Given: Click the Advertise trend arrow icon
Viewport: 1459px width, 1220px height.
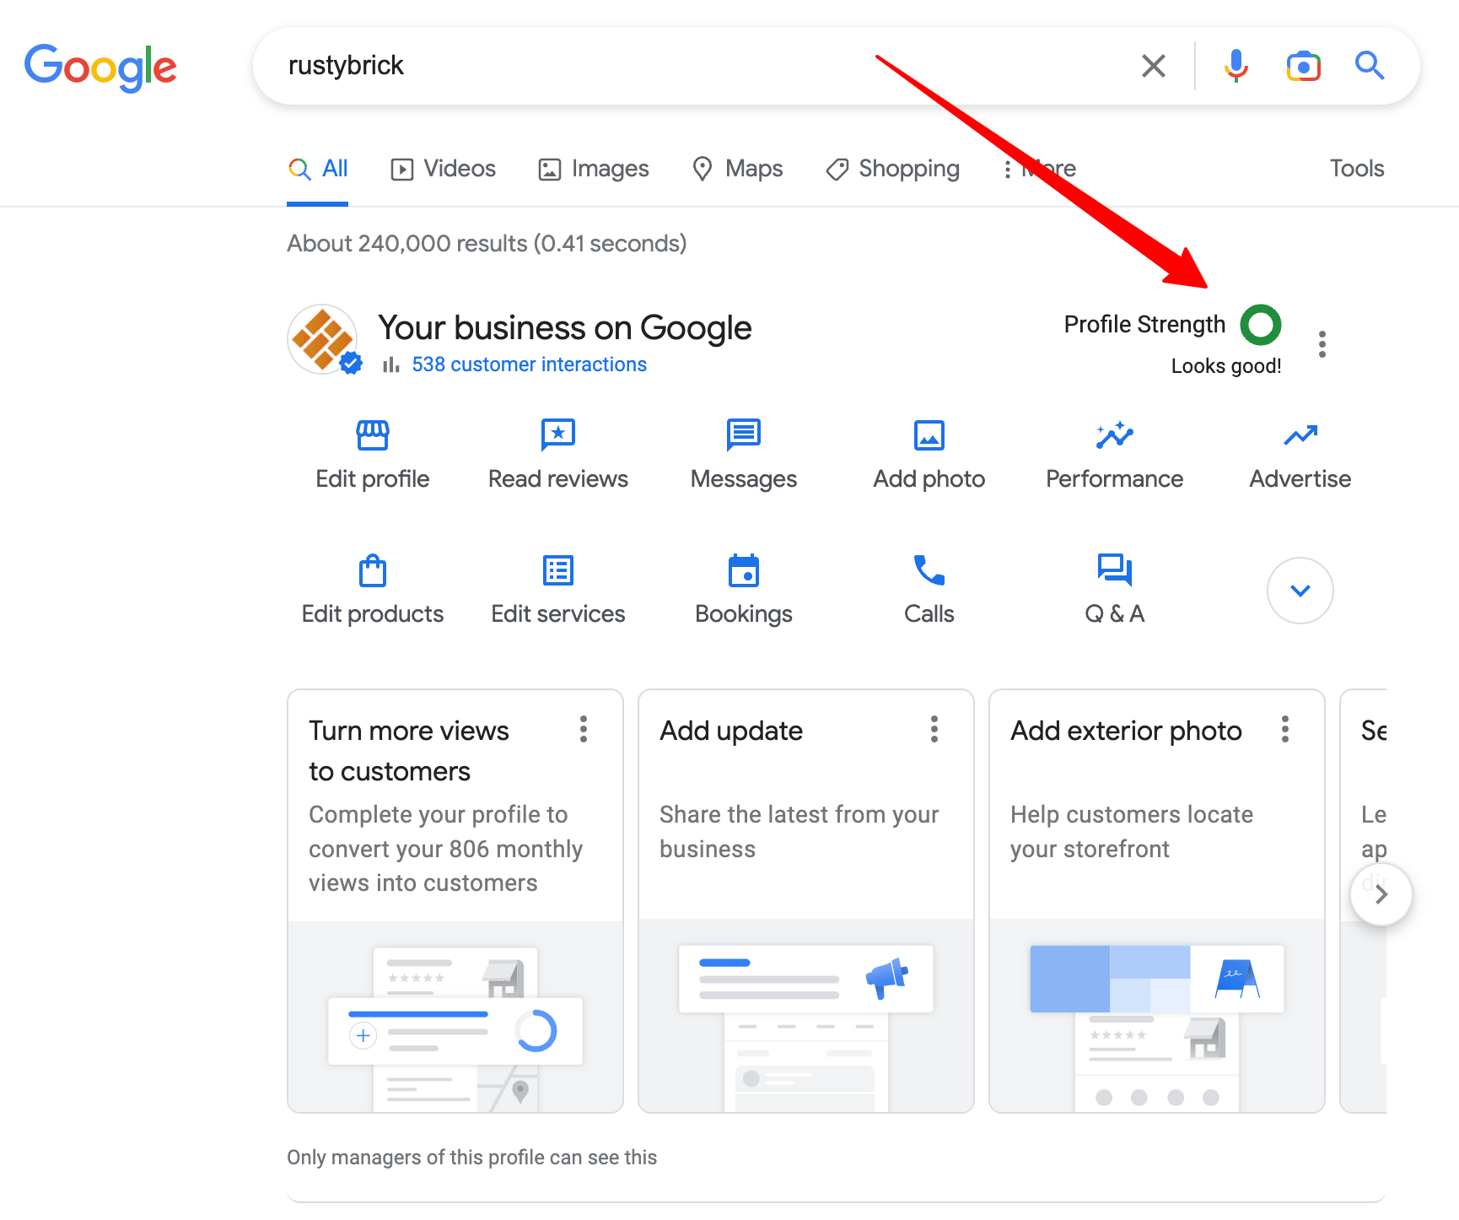Looking at the screenshot, I should click(1300, 435).
